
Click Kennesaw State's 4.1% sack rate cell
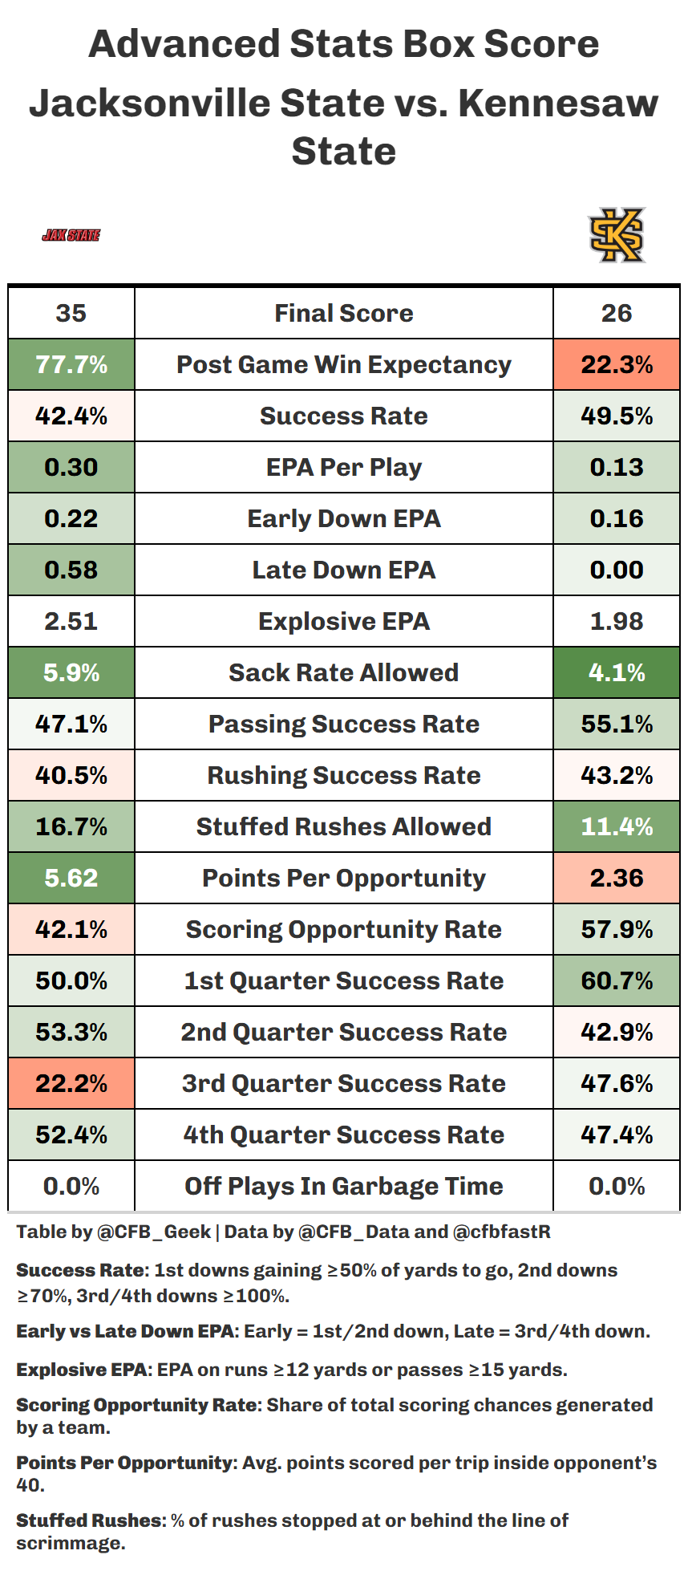pos(617,672)
